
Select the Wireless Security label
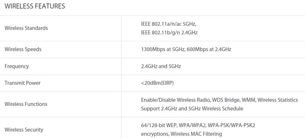(x=24, y=130)
